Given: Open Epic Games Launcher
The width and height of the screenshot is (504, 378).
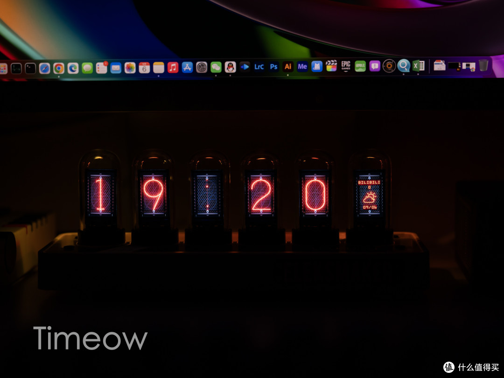Looking at the screenshot, I should tap(345, 66).
